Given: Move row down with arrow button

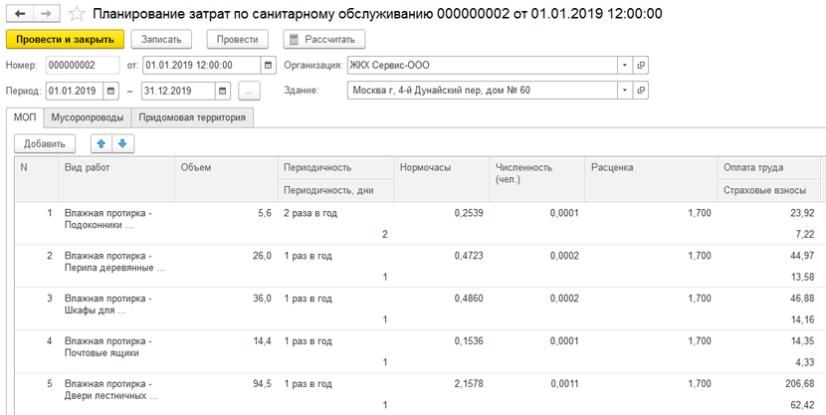Looking at the screenshot, I should coord(122,144).
